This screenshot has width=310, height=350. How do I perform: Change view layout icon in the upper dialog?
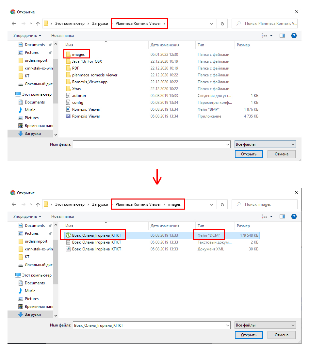[264, 36]
